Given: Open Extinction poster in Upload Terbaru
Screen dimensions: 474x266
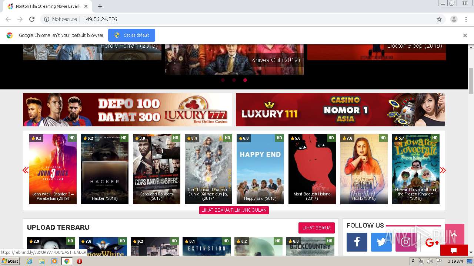Looking at the screenshot, I should tap(207, 246).
